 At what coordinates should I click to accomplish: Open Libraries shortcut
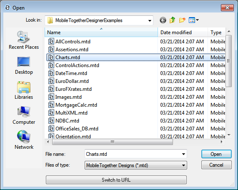(24, 90)
